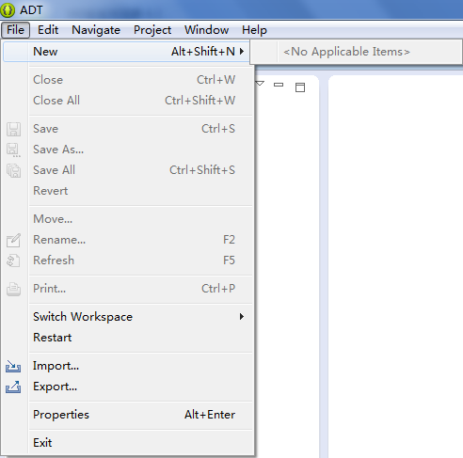Click the view menu triangle icon
Viewport: 463px width, 458px height.
pos(260,84)
